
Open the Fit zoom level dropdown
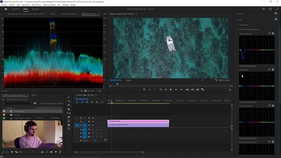click(x=132, y=80)
